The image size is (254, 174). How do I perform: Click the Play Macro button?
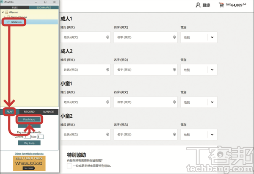(29, 119)
